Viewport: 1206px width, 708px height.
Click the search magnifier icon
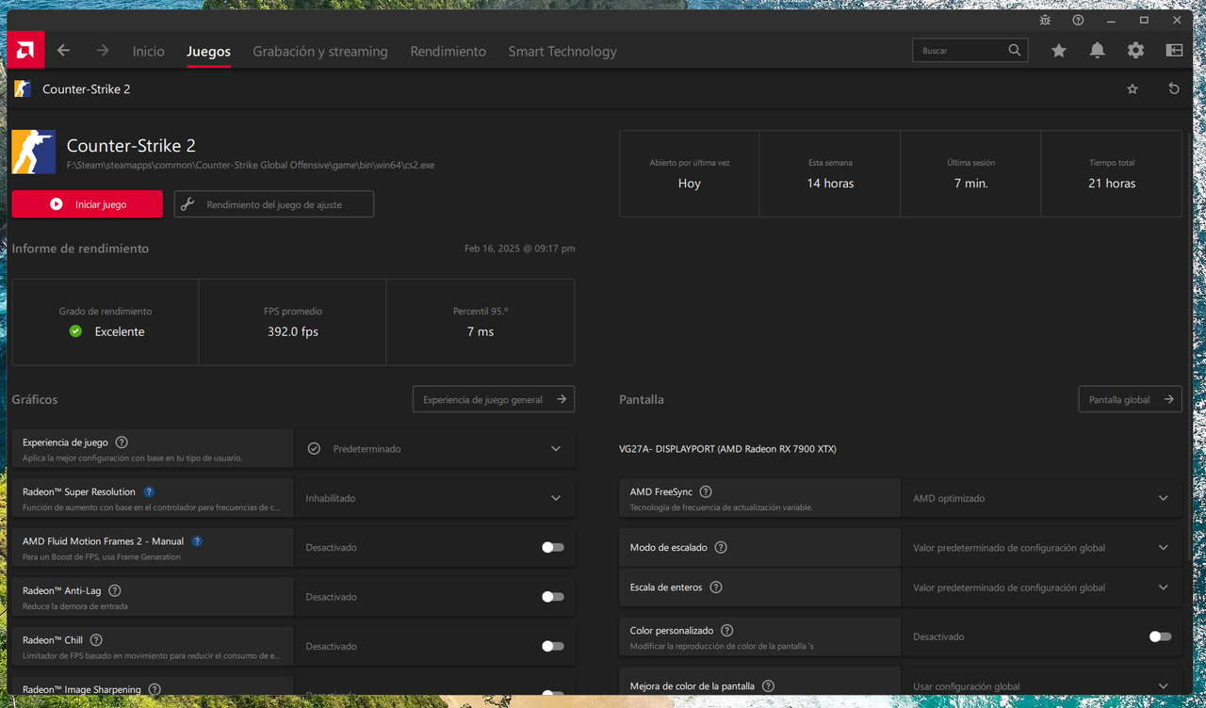[1015, 51]
